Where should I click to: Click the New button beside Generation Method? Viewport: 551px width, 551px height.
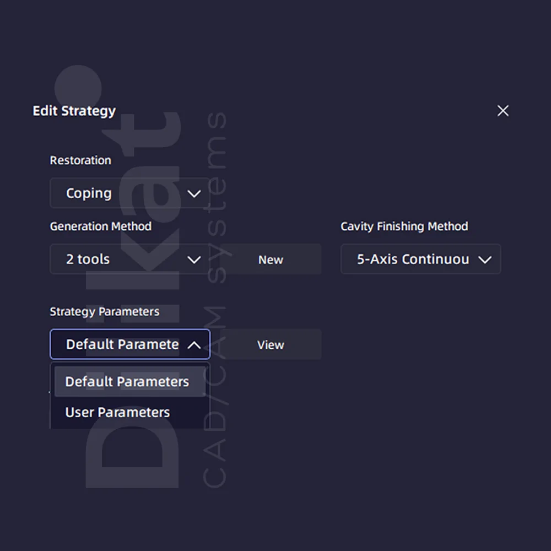[x=271, y=260]
